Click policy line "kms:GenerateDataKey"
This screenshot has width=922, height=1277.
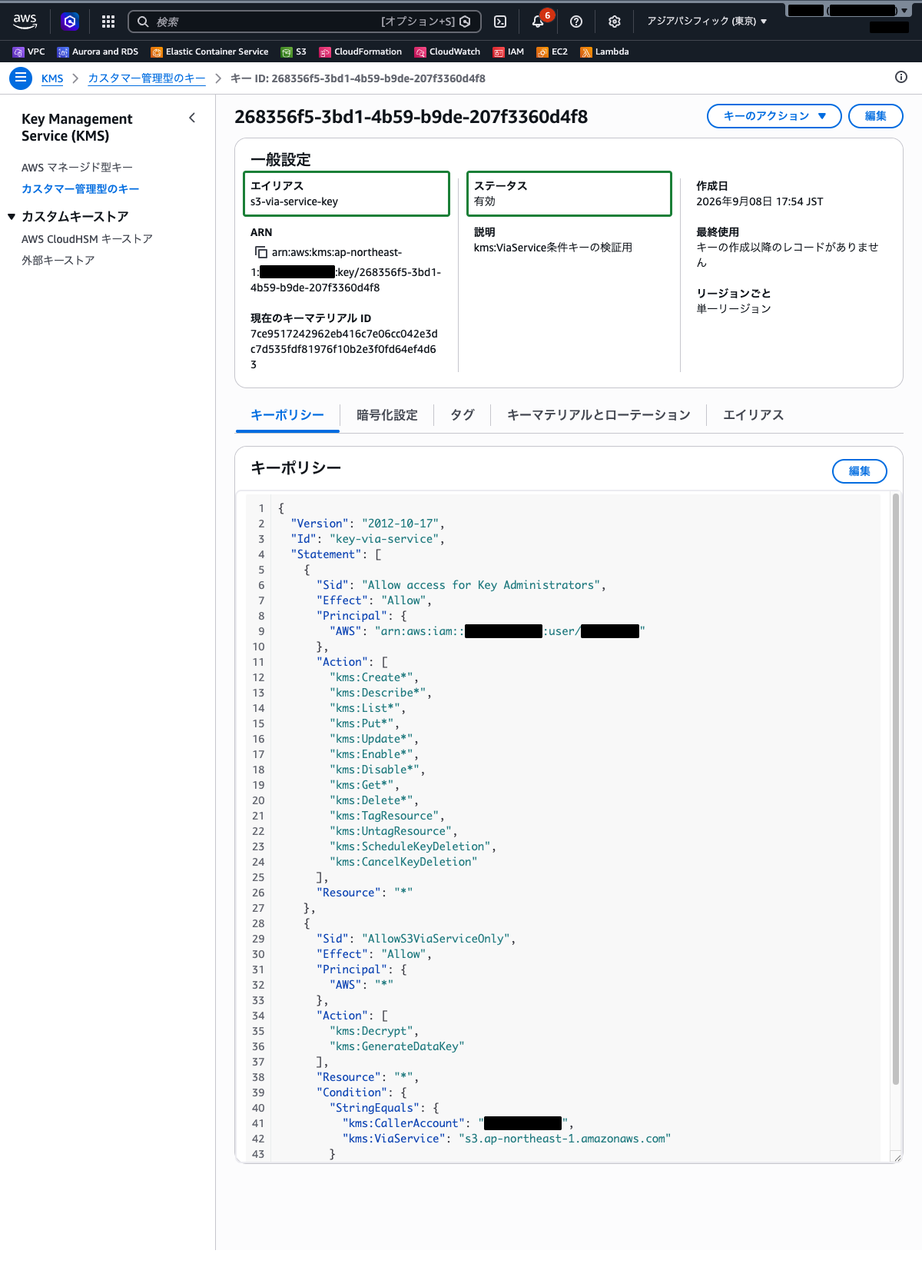(x=397, y=1046)
